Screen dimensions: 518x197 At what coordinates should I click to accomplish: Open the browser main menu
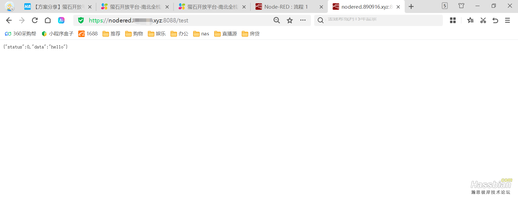(x=507, y=20)
